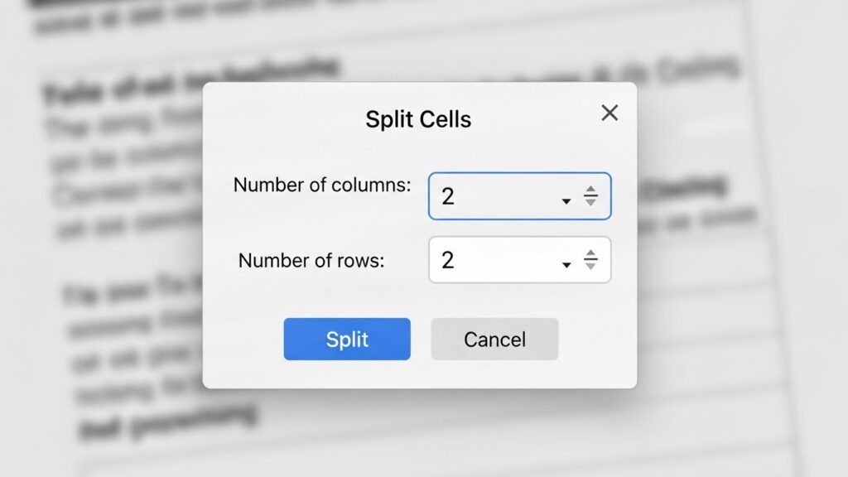Click the "Number of columns:" label
This screenshot has width=848, height=477.
[322, 185]
